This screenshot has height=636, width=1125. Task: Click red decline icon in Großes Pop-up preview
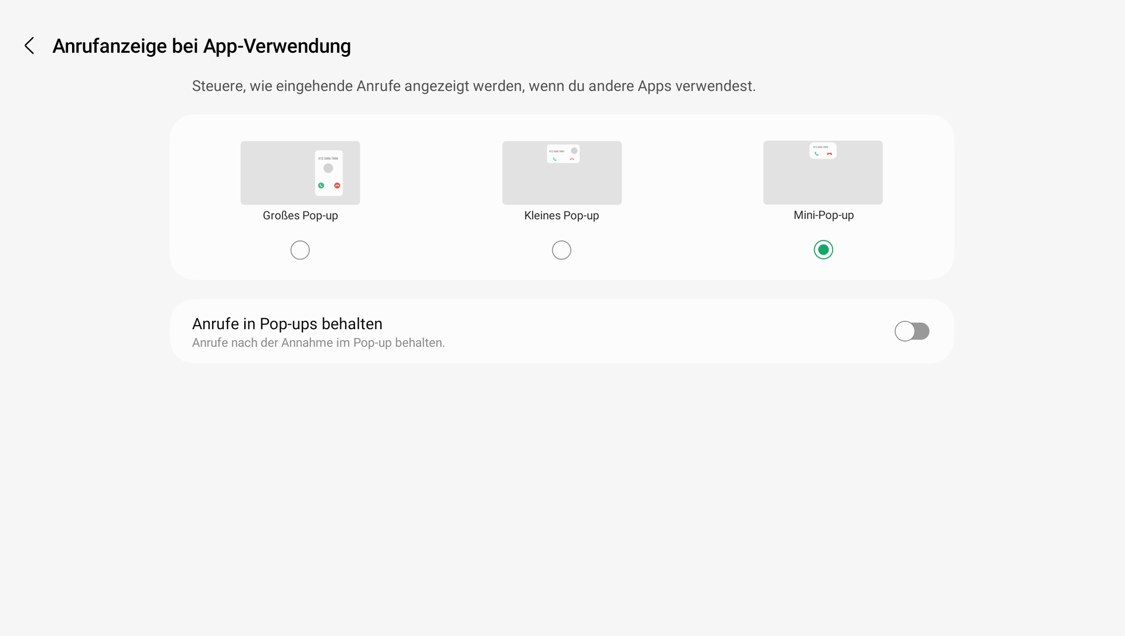337,186
